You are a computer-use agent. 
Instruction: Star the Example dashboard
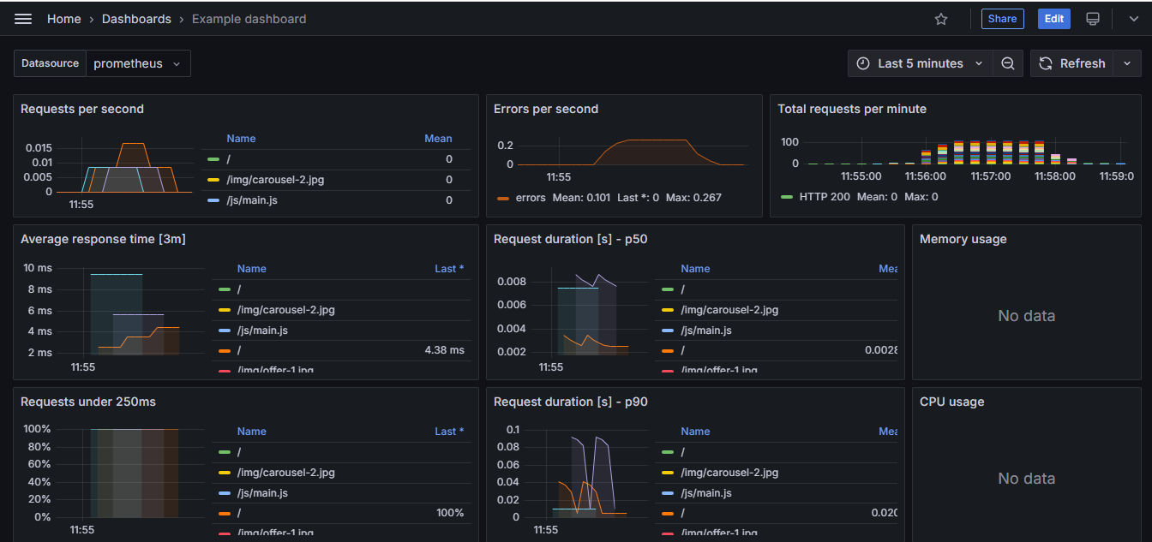tap(940, 18)
